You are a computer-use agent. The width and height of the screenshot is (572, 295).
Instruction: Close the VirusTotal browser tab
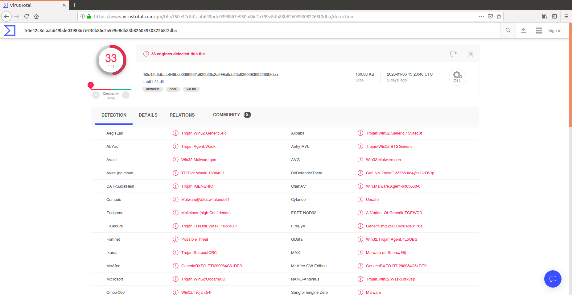coord(64,5)
